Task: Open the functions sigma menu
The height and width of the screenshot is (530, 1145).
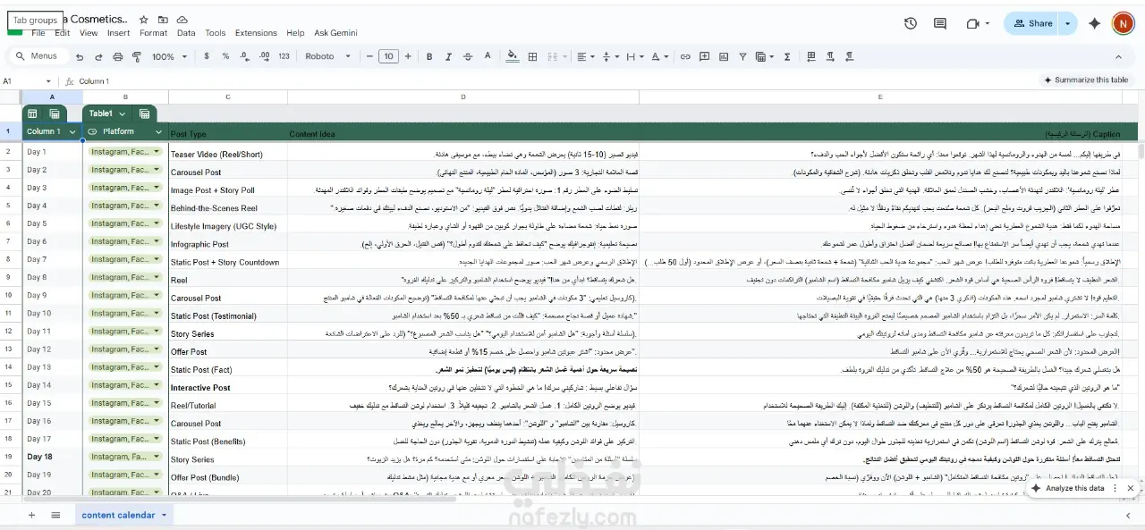Action: tap(787, 56)
